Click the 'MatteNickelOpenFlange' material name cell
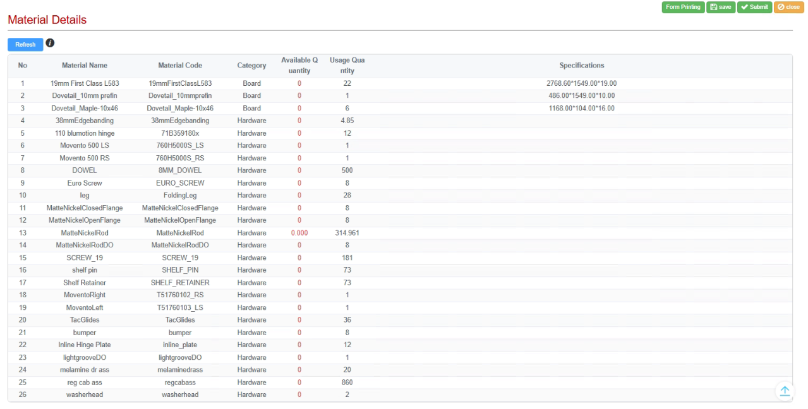The image size is (808, 409). (x=85, y=220)
